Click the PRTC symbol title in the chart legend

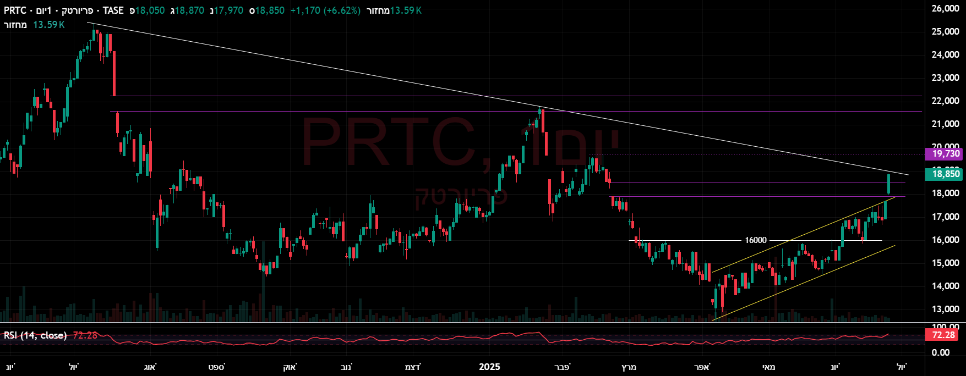click(14, 10)
